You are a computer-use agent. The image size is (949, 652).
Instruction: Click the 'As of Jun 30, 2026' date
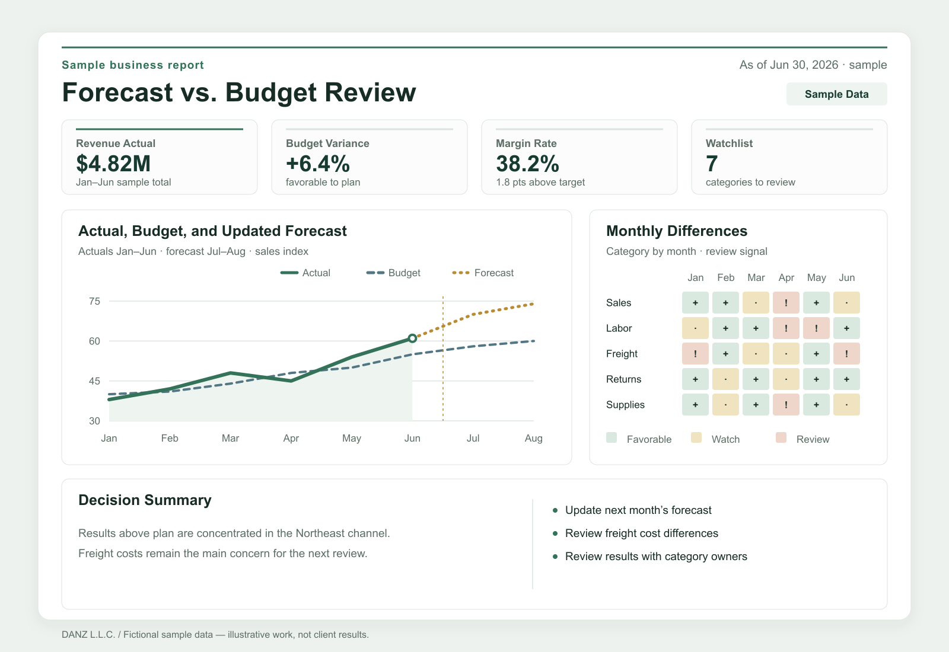point(789,65)
